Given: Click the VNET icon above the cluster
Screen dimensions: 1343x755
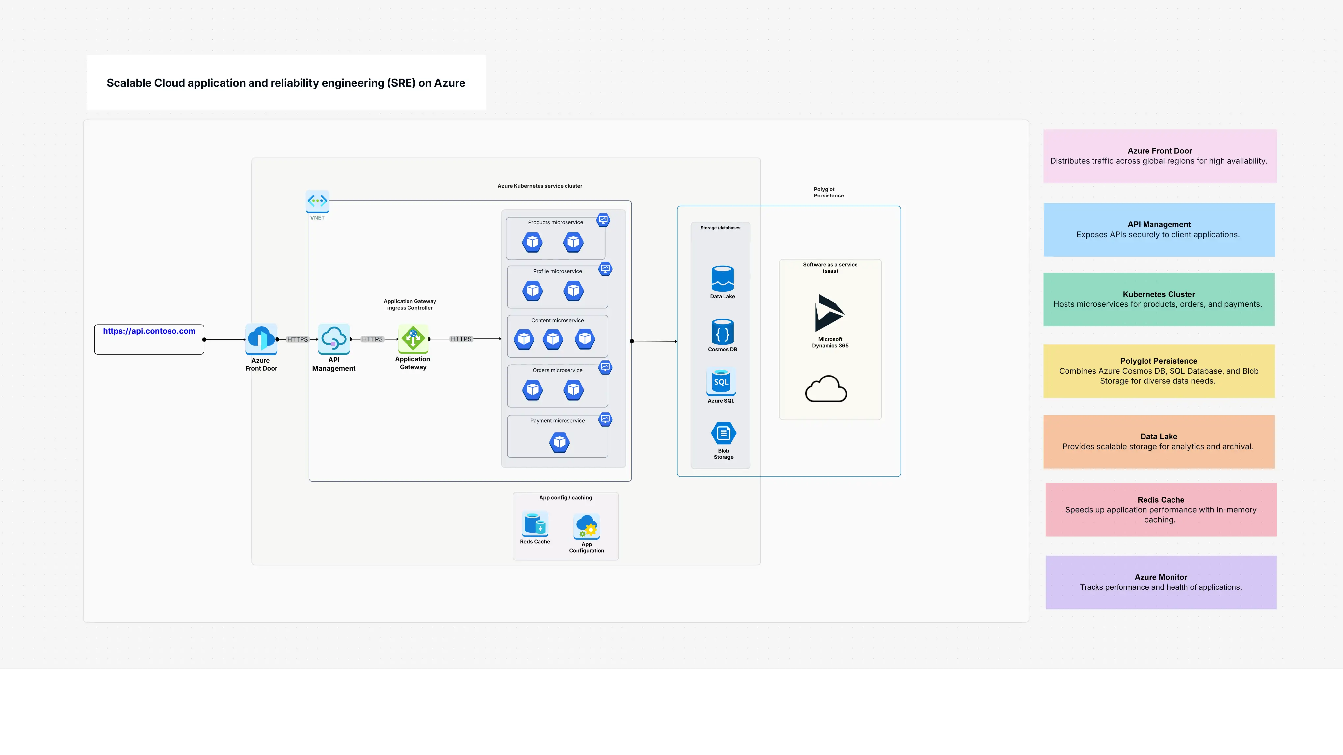Looking at the screenshot, I should (x=317, y=201).
